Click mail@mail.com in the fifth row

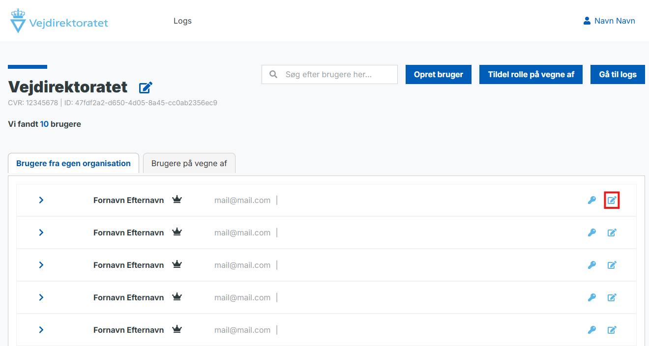tap(242, 330)
